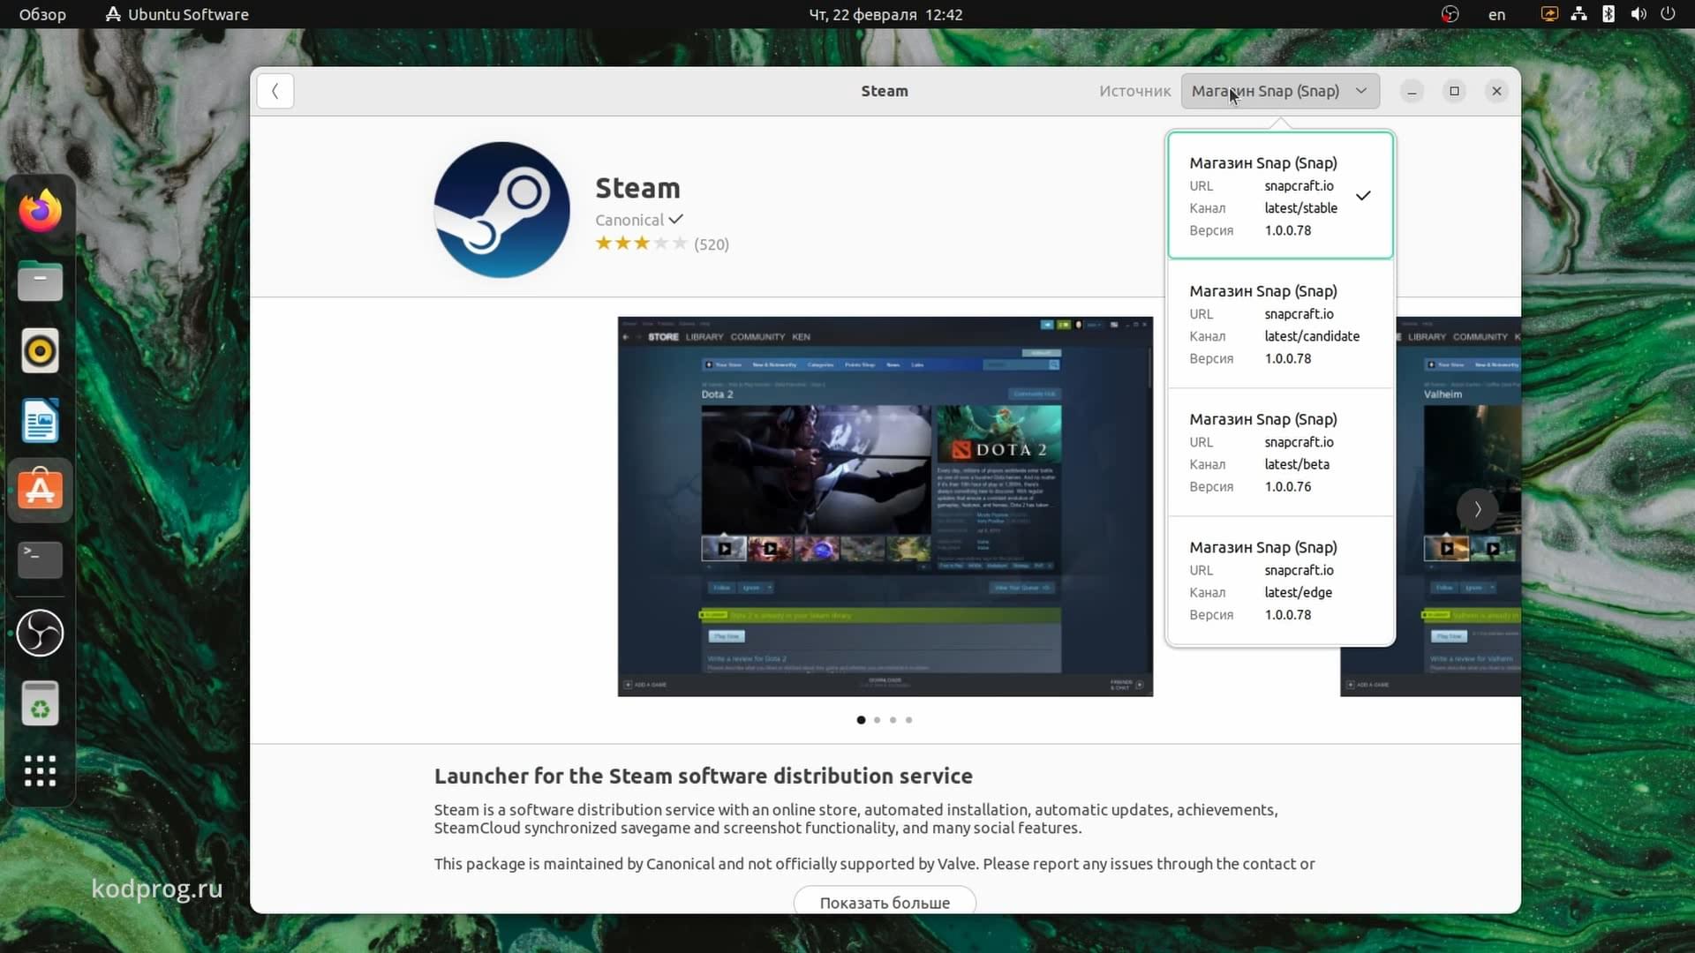Click version 1.0.0.76 in the beta entry
Screen dimensions: 1695x953
point(1288,486)
